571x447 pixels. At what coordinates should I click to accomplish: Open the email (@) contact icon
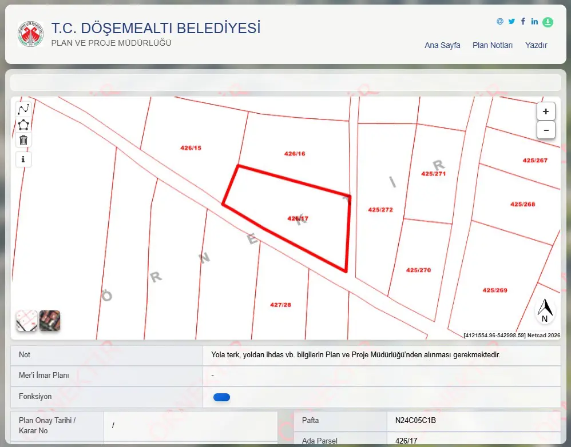click(500, 22)
